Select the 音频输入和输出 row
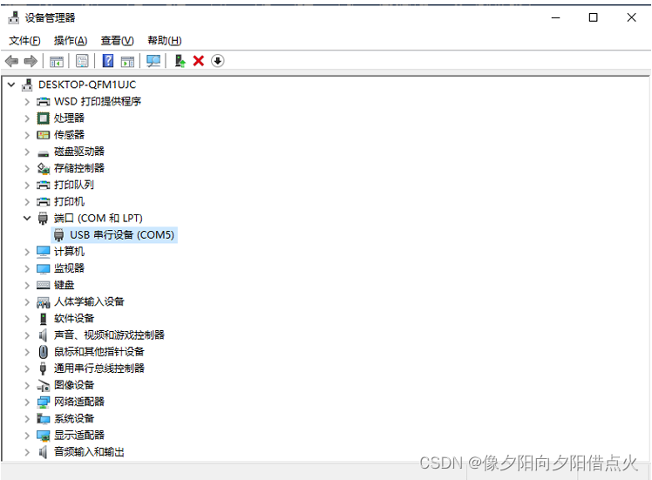 pyautogui.click(x=89, y=452)
